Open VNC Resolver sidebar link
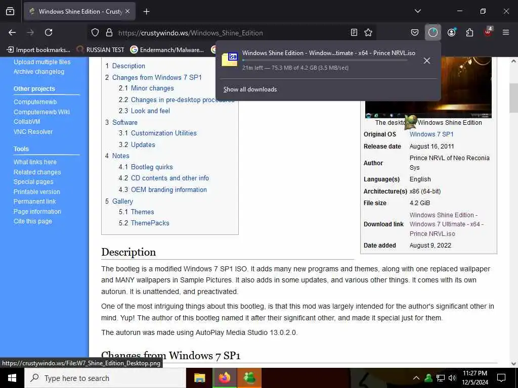The height and width of the screenshot is (388, 518). tap(33, 132)
